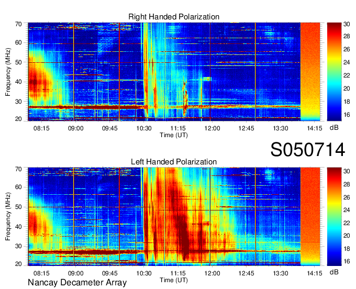Click Time (UT) label under Left Handed plot

point(174,280)
